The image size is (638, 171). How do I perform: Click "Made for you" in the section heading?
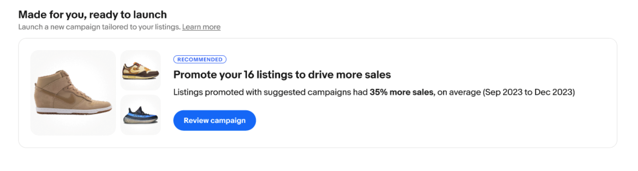(x=50, y=14)
